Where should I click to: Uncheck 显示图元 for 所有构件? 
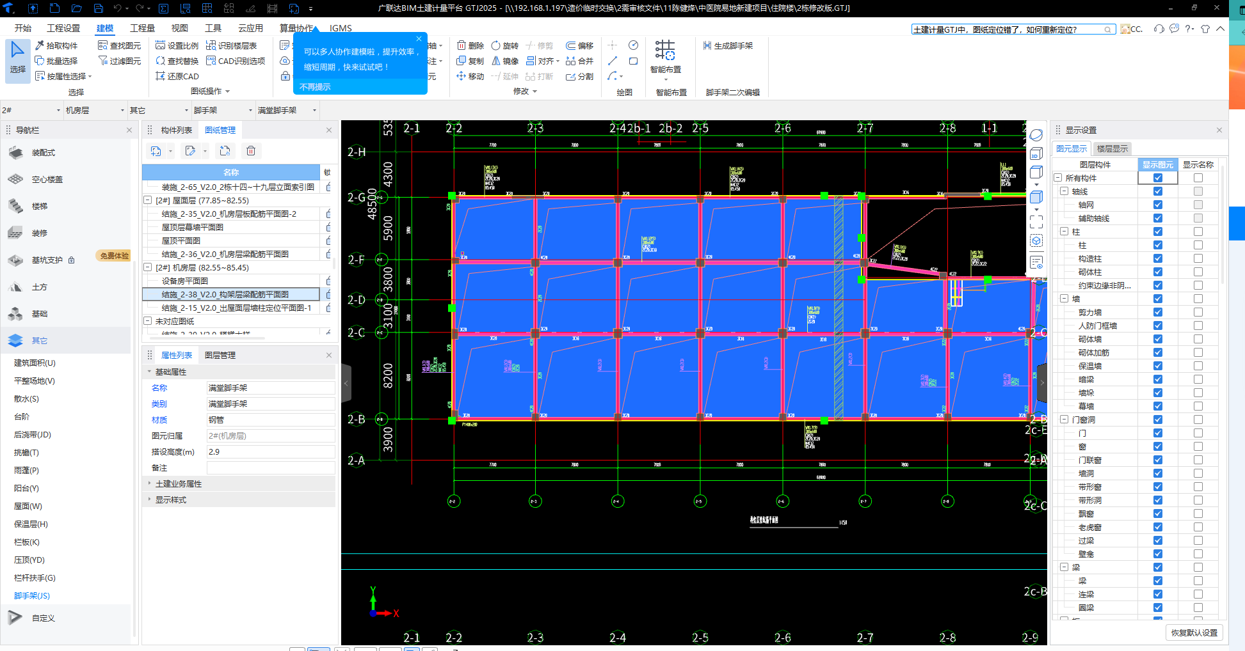point(1158,178)
